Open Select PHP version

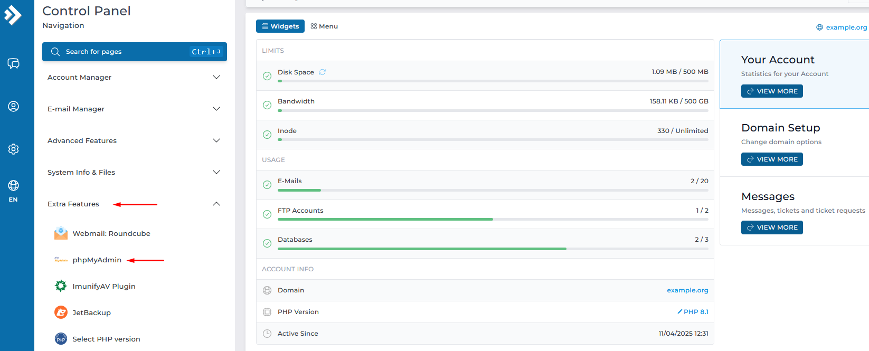tap(106, 339)
